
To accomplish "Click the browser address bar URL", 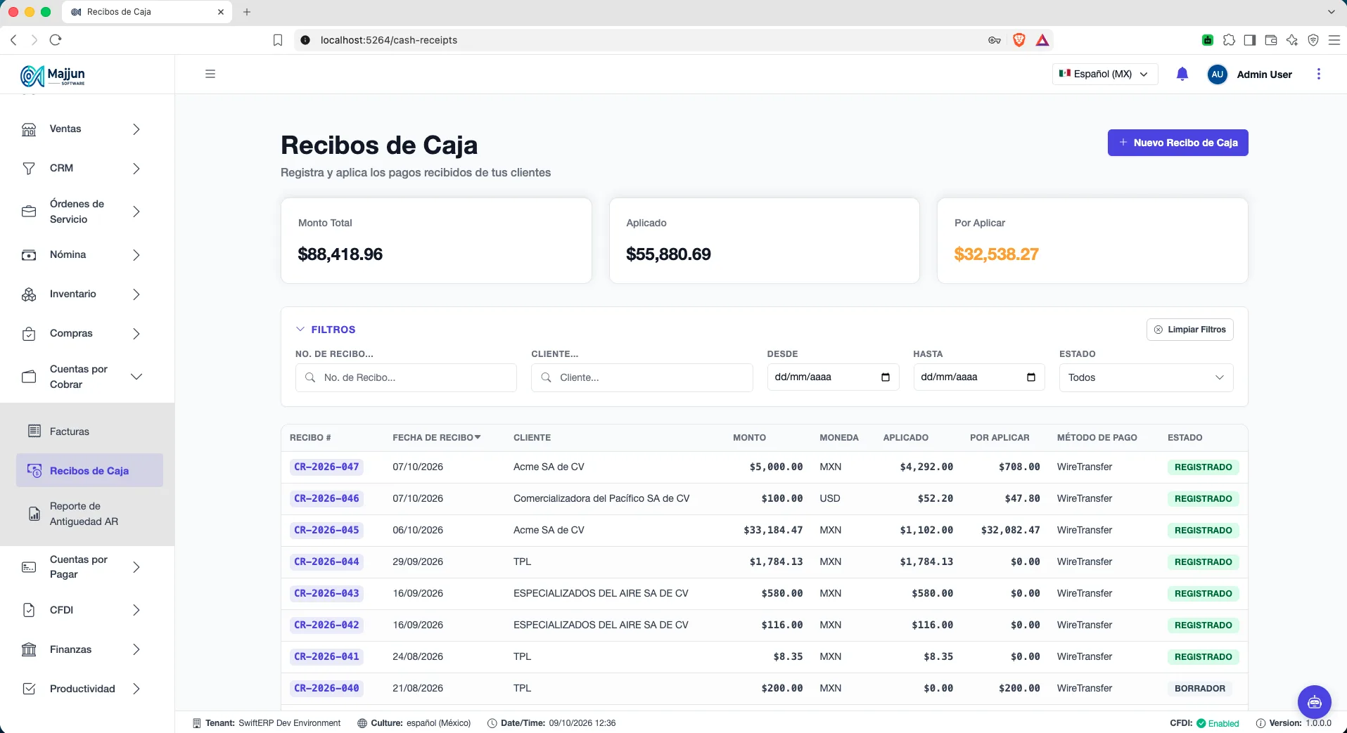I will coord(388,40).
